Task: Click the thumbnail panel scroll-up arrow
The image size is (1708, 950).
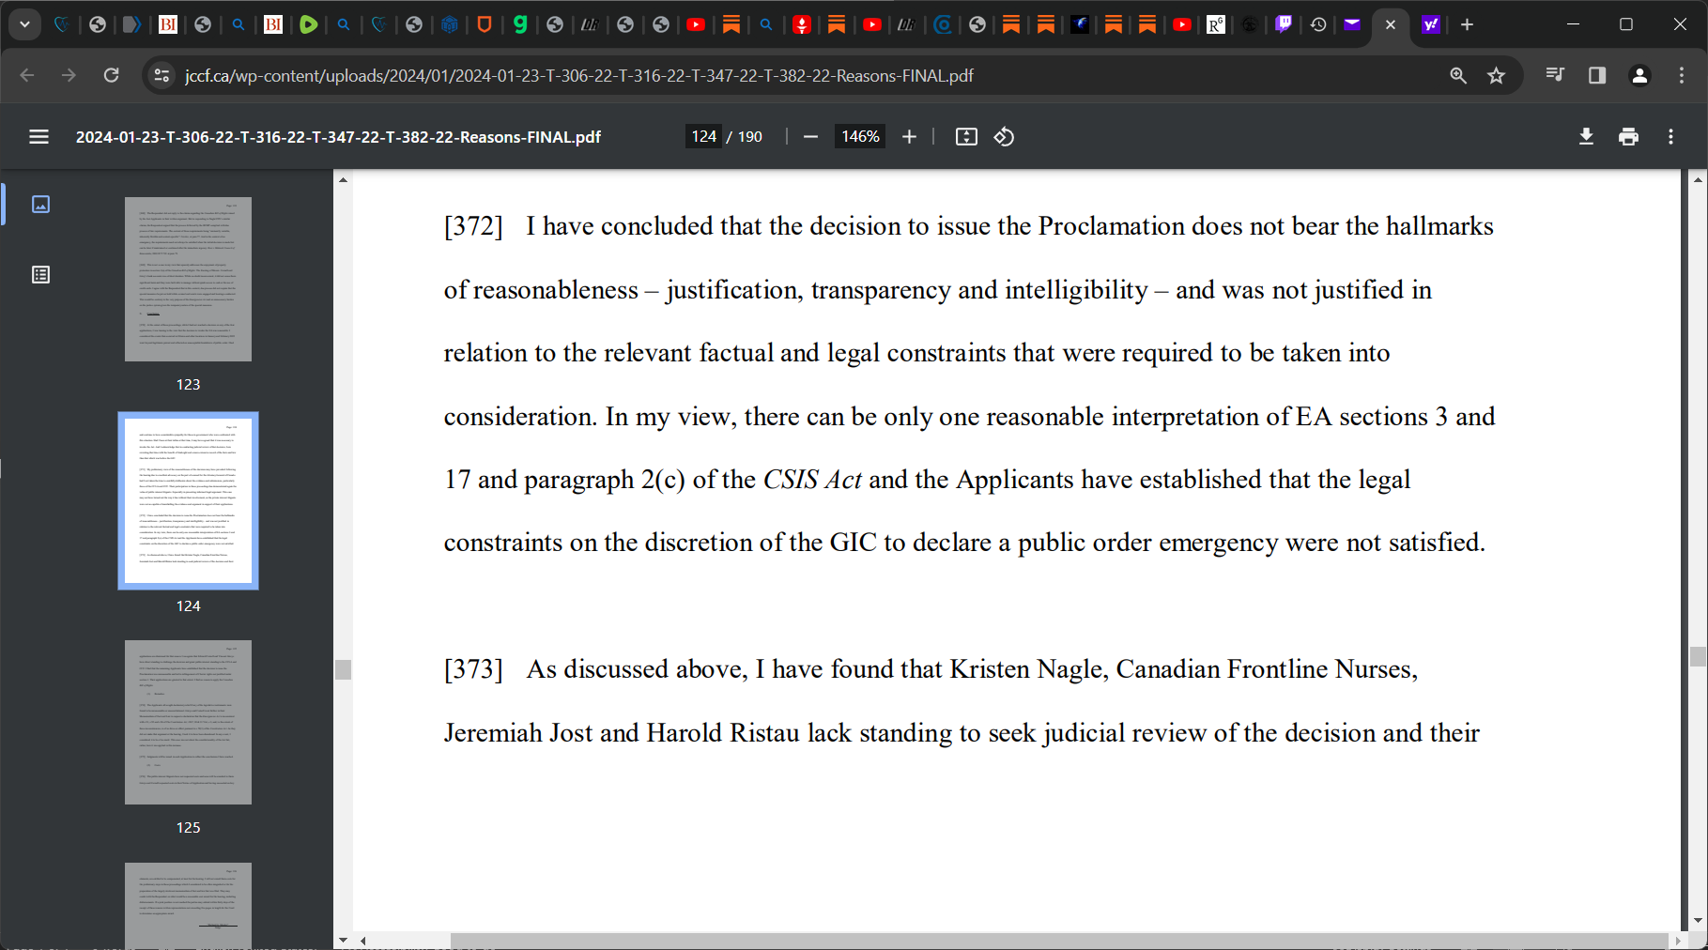Action: click(x=343, y=179)
